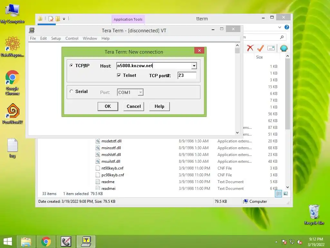Close the New connection dialog
This screenshot has height=248, width=330.
click(x=199, y=50)
